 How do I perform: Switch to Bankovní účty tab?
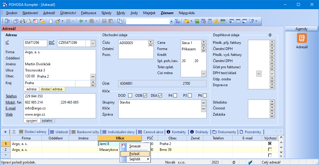86,132
